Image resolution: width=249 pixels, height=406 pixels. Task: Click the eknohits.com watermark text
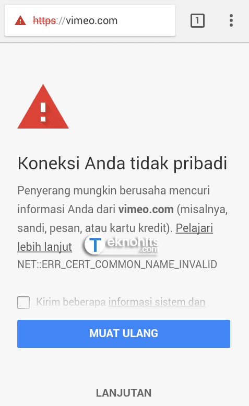tap(133, 245)
